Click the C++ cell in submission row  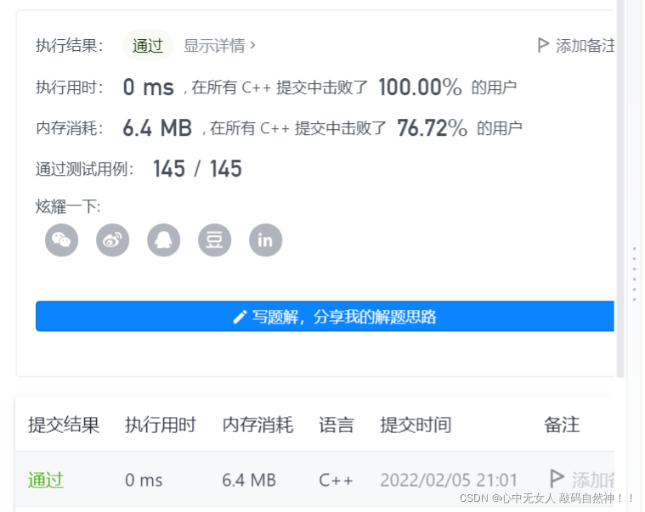tap(336, 480)
